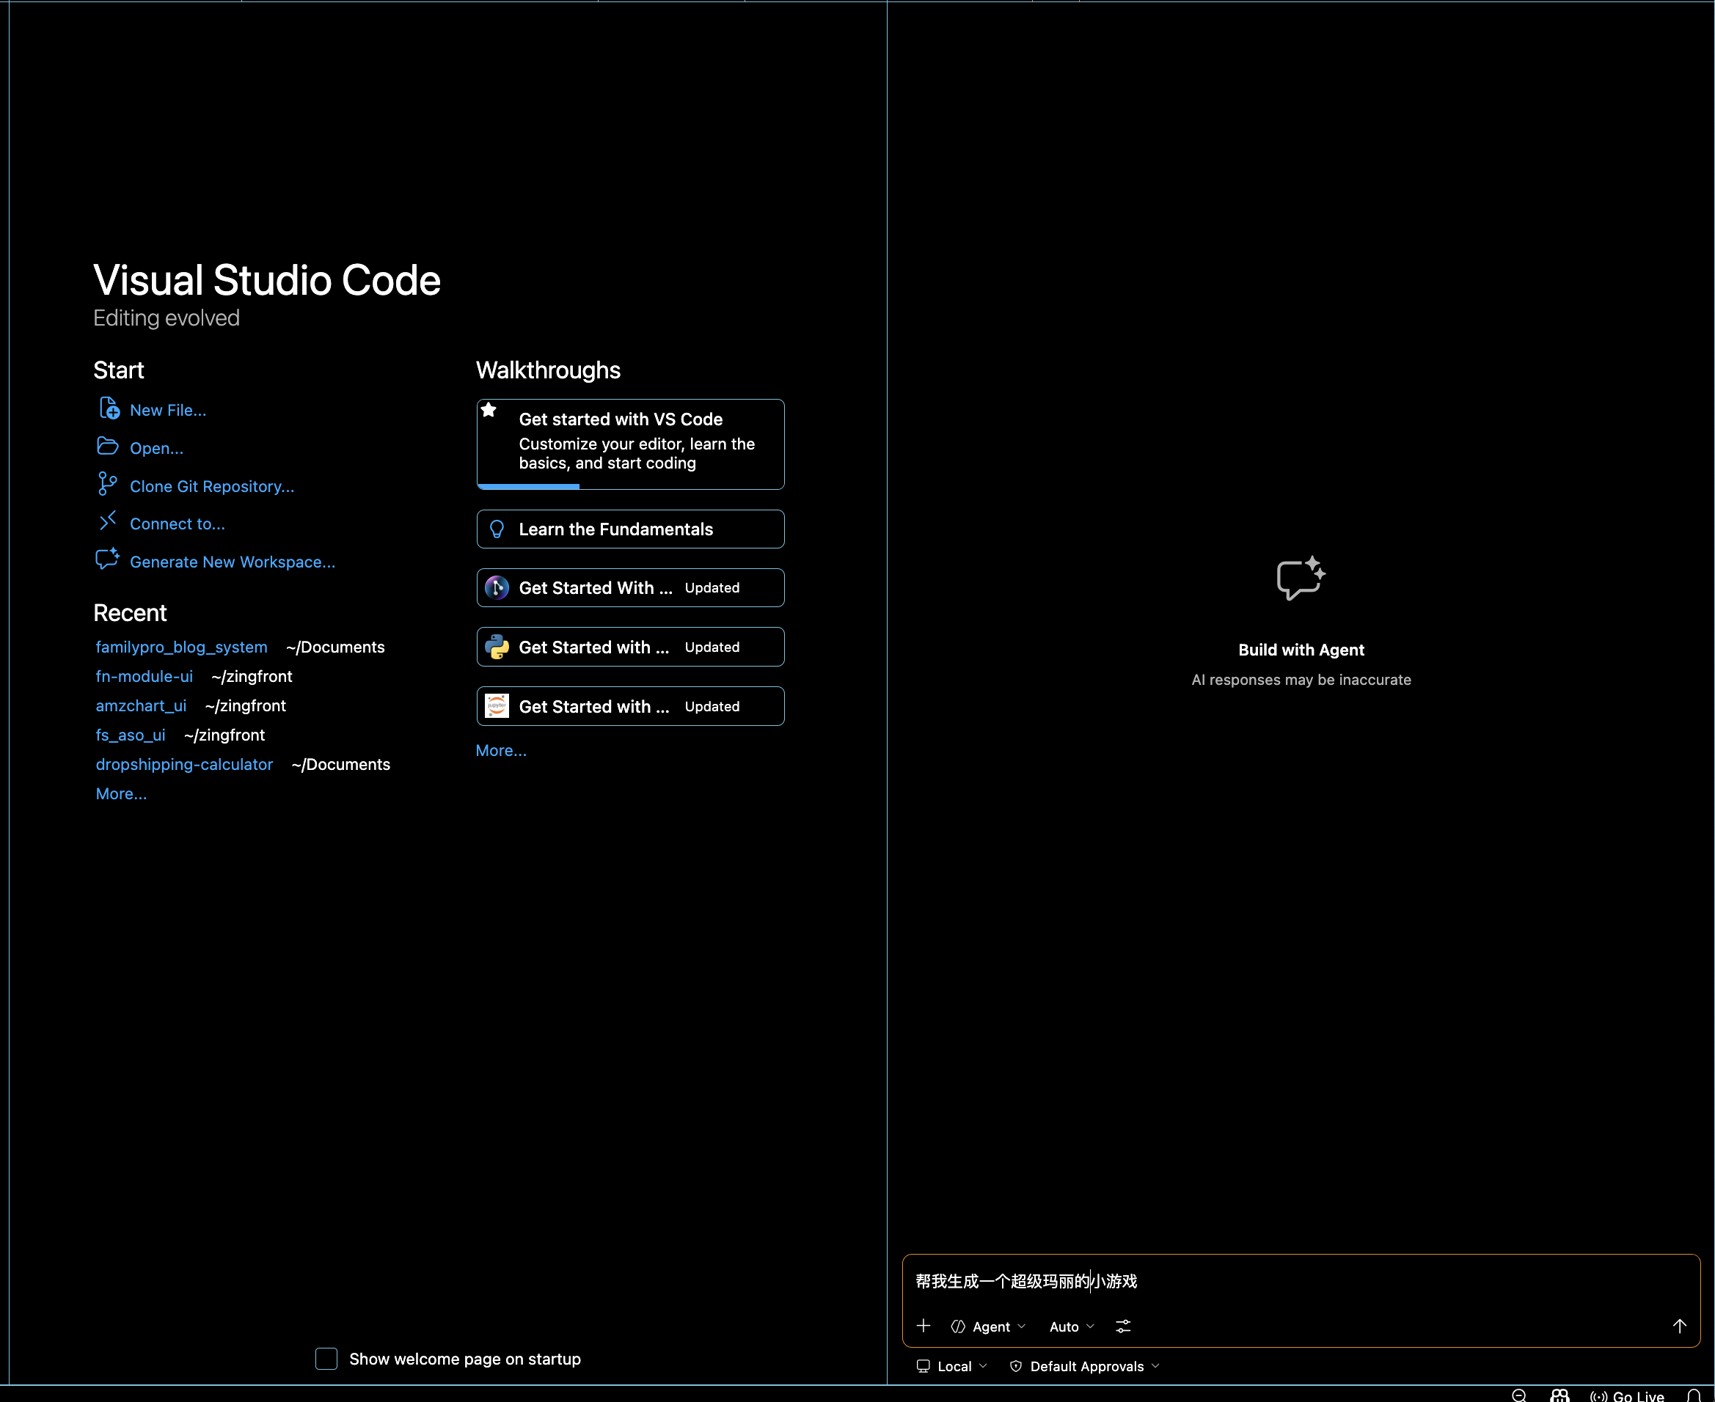This screenshot has height=1402, width=1715.
Task: Open the Default Approvals dropdown
Action: point(1084,1367)
